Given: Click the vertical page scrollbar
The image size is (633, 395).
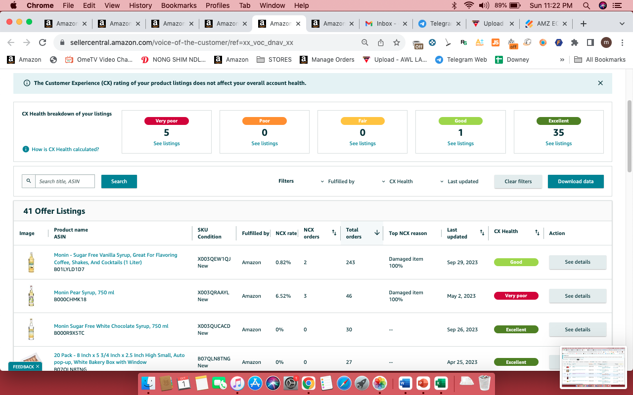Looking at the screenshot, I should click(630, 136).
